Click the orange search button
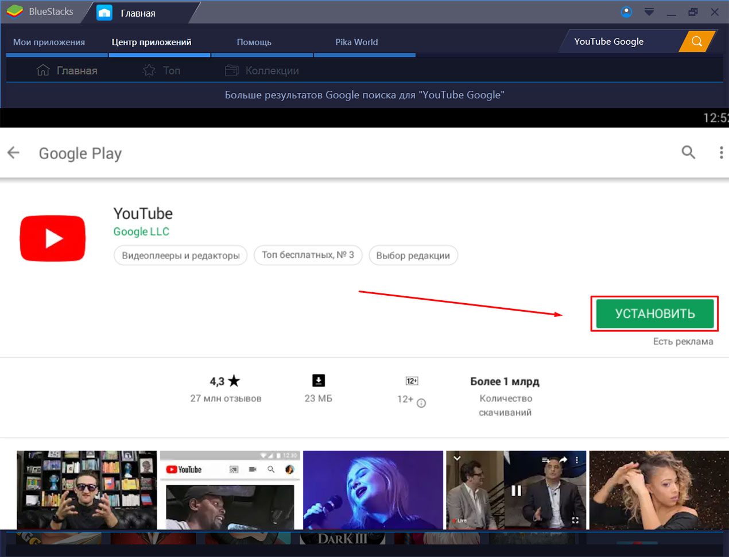The image size is (729, 557). (x=697, y=41)
